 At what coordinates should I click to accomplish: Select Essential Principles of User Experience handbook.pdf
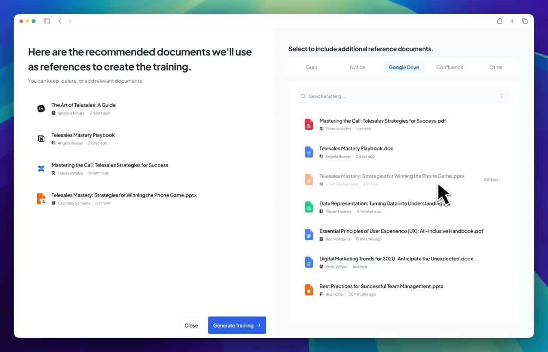401,231
